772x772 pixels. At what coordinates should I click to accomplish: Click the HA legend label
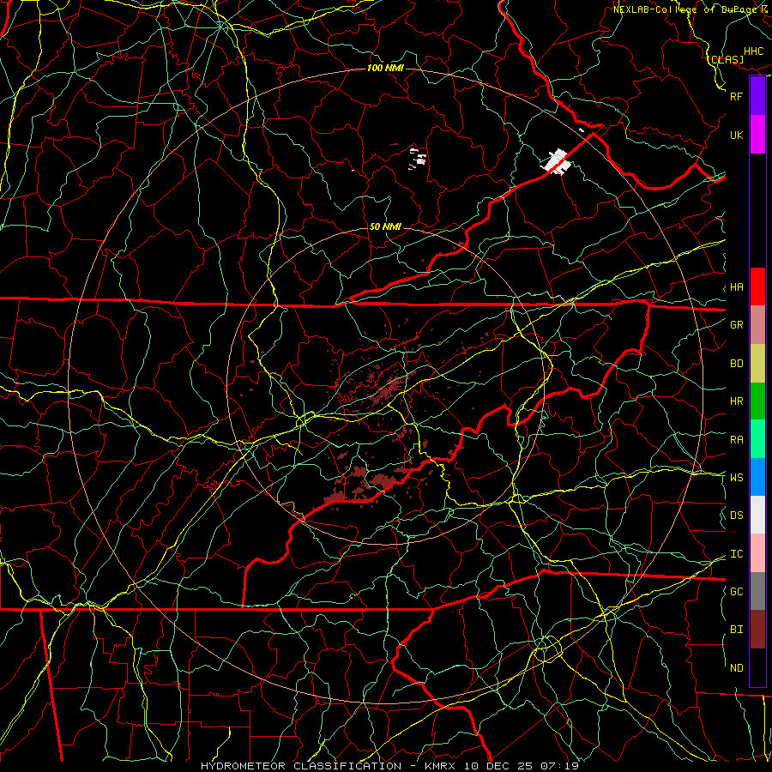(736, 286)
